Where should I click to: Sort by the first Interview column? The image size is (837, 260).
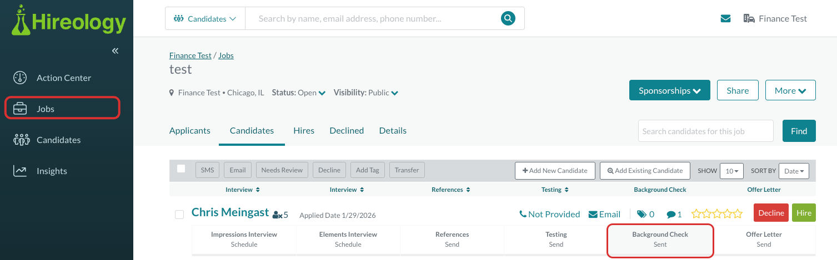point(243,190)
